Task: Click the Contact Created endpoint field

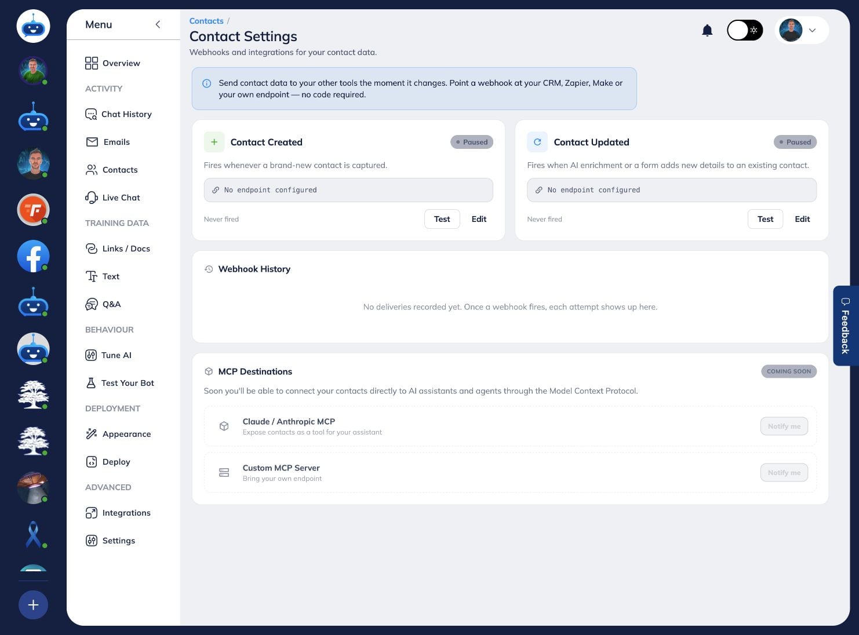Action: coord(348,190)
